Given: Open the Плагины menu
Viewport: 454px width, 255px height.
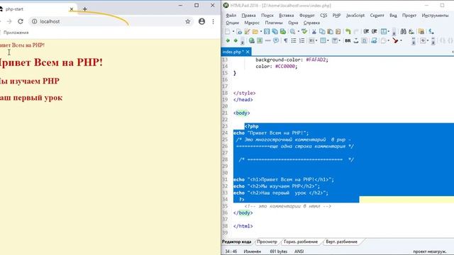Looking at the screenshot, I should (x=274, y=23).
